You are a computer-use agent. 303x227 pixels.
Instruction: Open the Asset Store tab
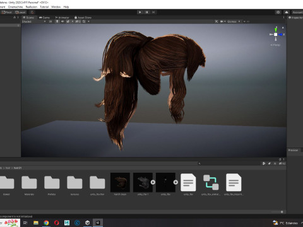click(83, 18)
